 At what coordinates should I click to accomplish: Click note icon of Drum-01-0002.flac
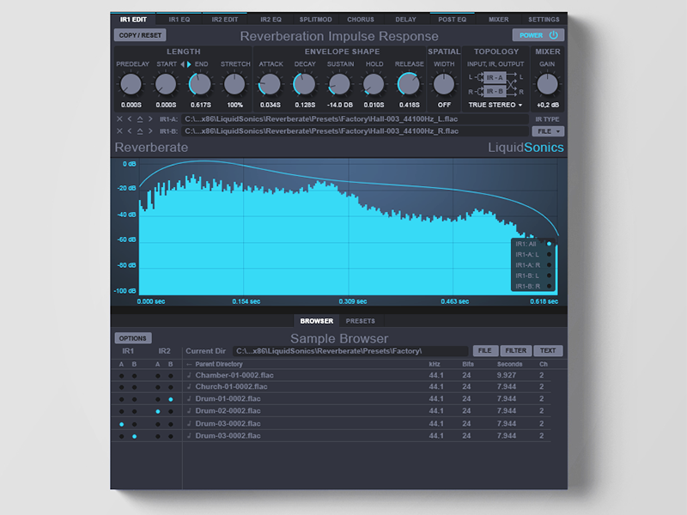tap(189, 398)
